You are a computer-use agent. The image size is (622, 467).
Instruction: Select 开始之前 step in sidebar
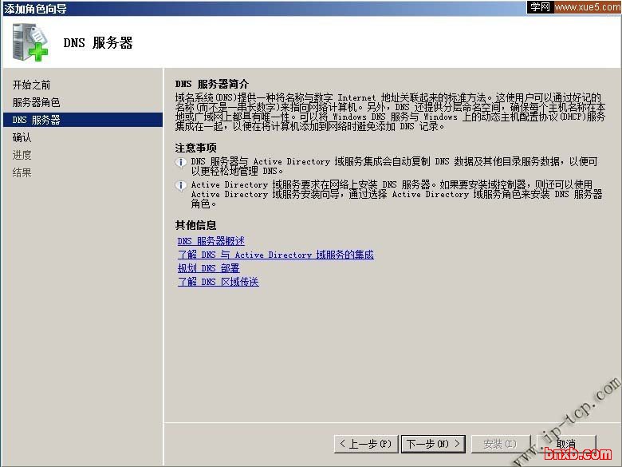pyautogui.click(x=31, y=85)
